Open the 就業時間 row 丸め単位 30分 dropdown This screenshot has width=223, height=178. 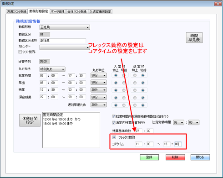(x=99, y=75)
